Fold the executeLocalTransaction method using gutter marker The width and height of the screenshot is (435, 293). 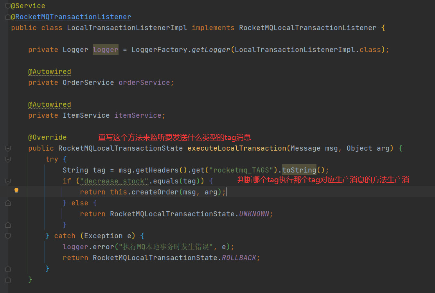point(8,148)
